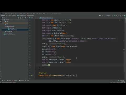This screenshot has width=126, height=95.
Task: Open the Window menu
Action: point(40,13)
